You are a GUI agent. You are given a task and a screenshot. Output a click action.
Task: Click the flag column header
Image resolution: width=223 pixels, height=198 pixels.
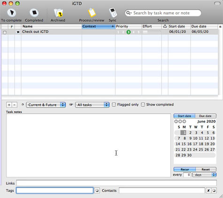point(11,27)
